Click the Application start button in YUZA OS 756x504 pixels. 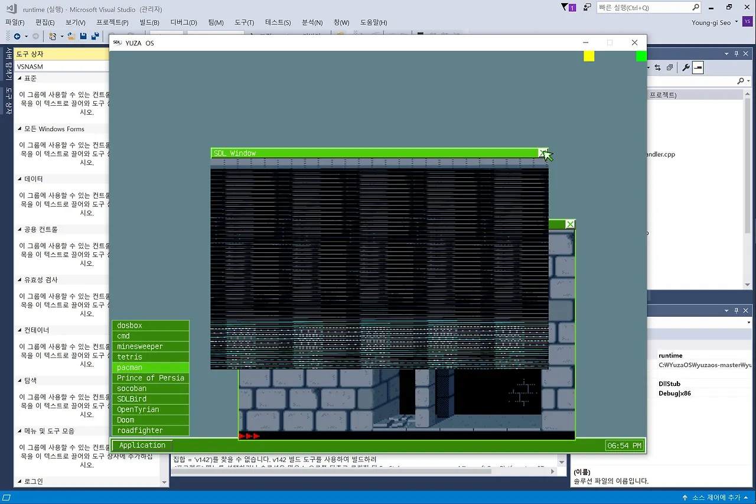(x=142, y=446)
